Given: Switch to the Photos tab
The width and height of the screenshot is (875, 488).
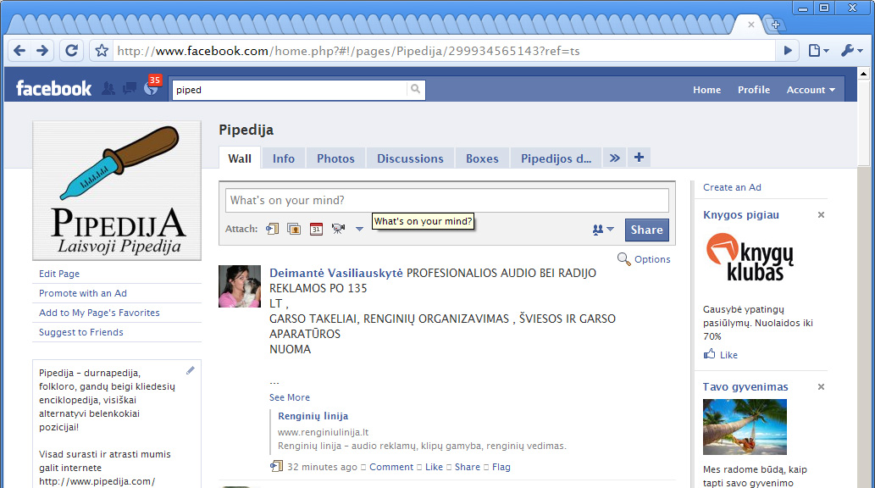Looking at the screenshot, I should point(335,158).
